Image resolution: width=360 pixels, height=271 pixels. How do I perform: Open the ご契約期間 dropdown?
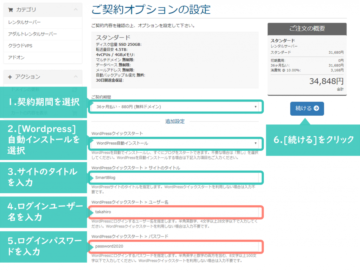click(175, 107)
